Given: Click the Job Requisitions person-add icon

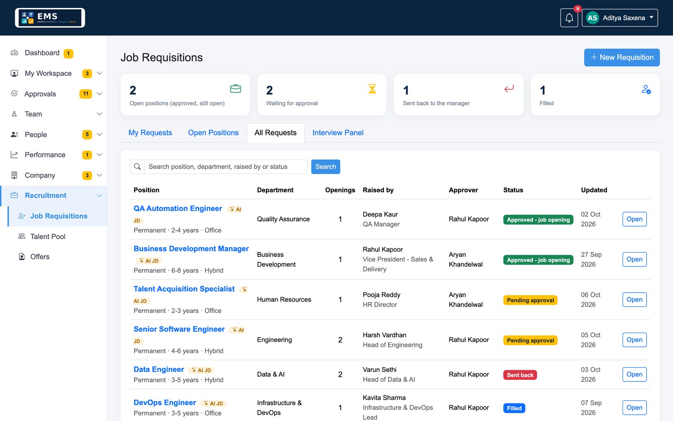Looking at the screenshot, I should point(22,216).
